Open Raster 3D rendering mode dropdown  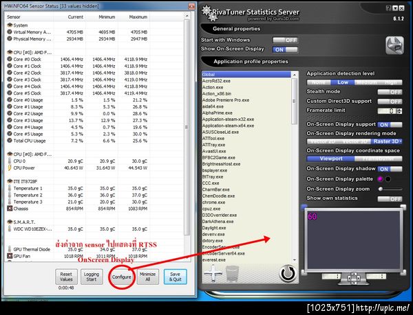pos(387,141)
